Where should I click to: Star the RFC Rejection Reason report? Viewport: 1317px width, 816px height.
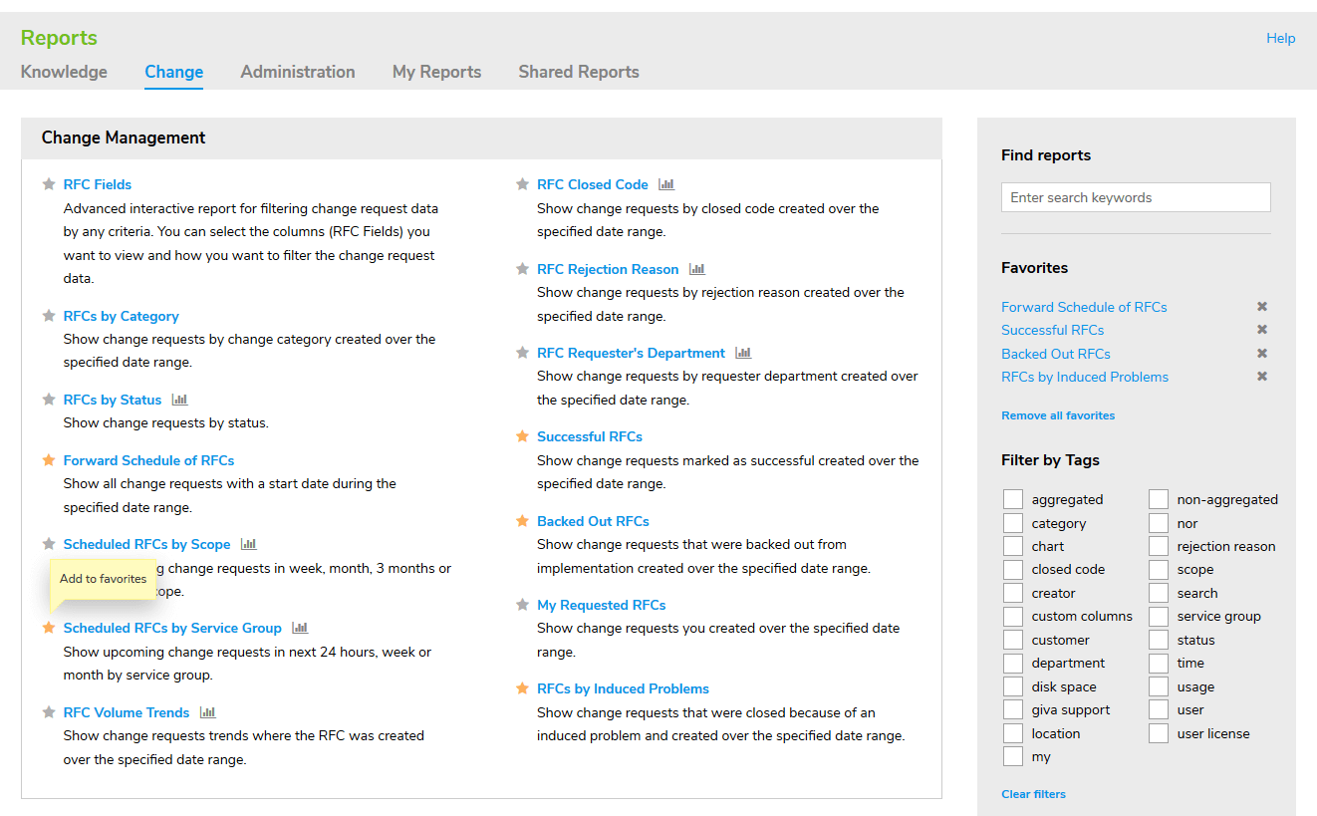pos(522,269)
